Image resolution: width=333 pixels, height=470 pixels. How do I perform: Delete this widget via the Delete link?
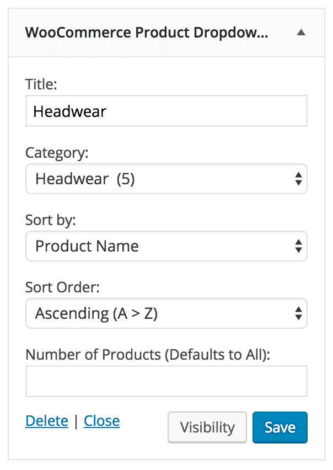47,421
